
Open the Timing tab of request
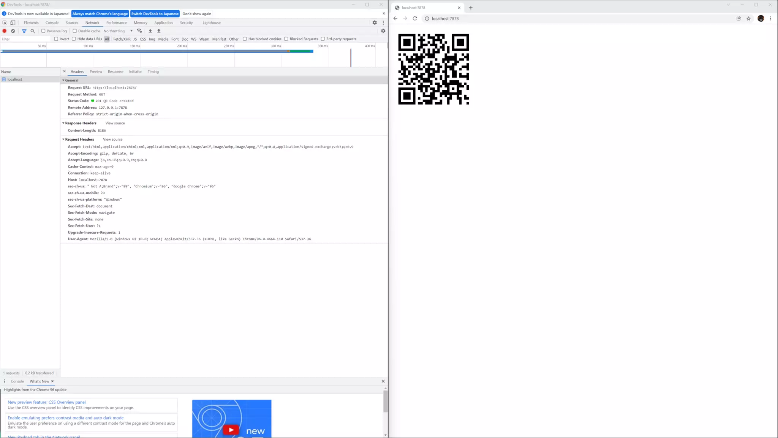[x=153, y=71]
